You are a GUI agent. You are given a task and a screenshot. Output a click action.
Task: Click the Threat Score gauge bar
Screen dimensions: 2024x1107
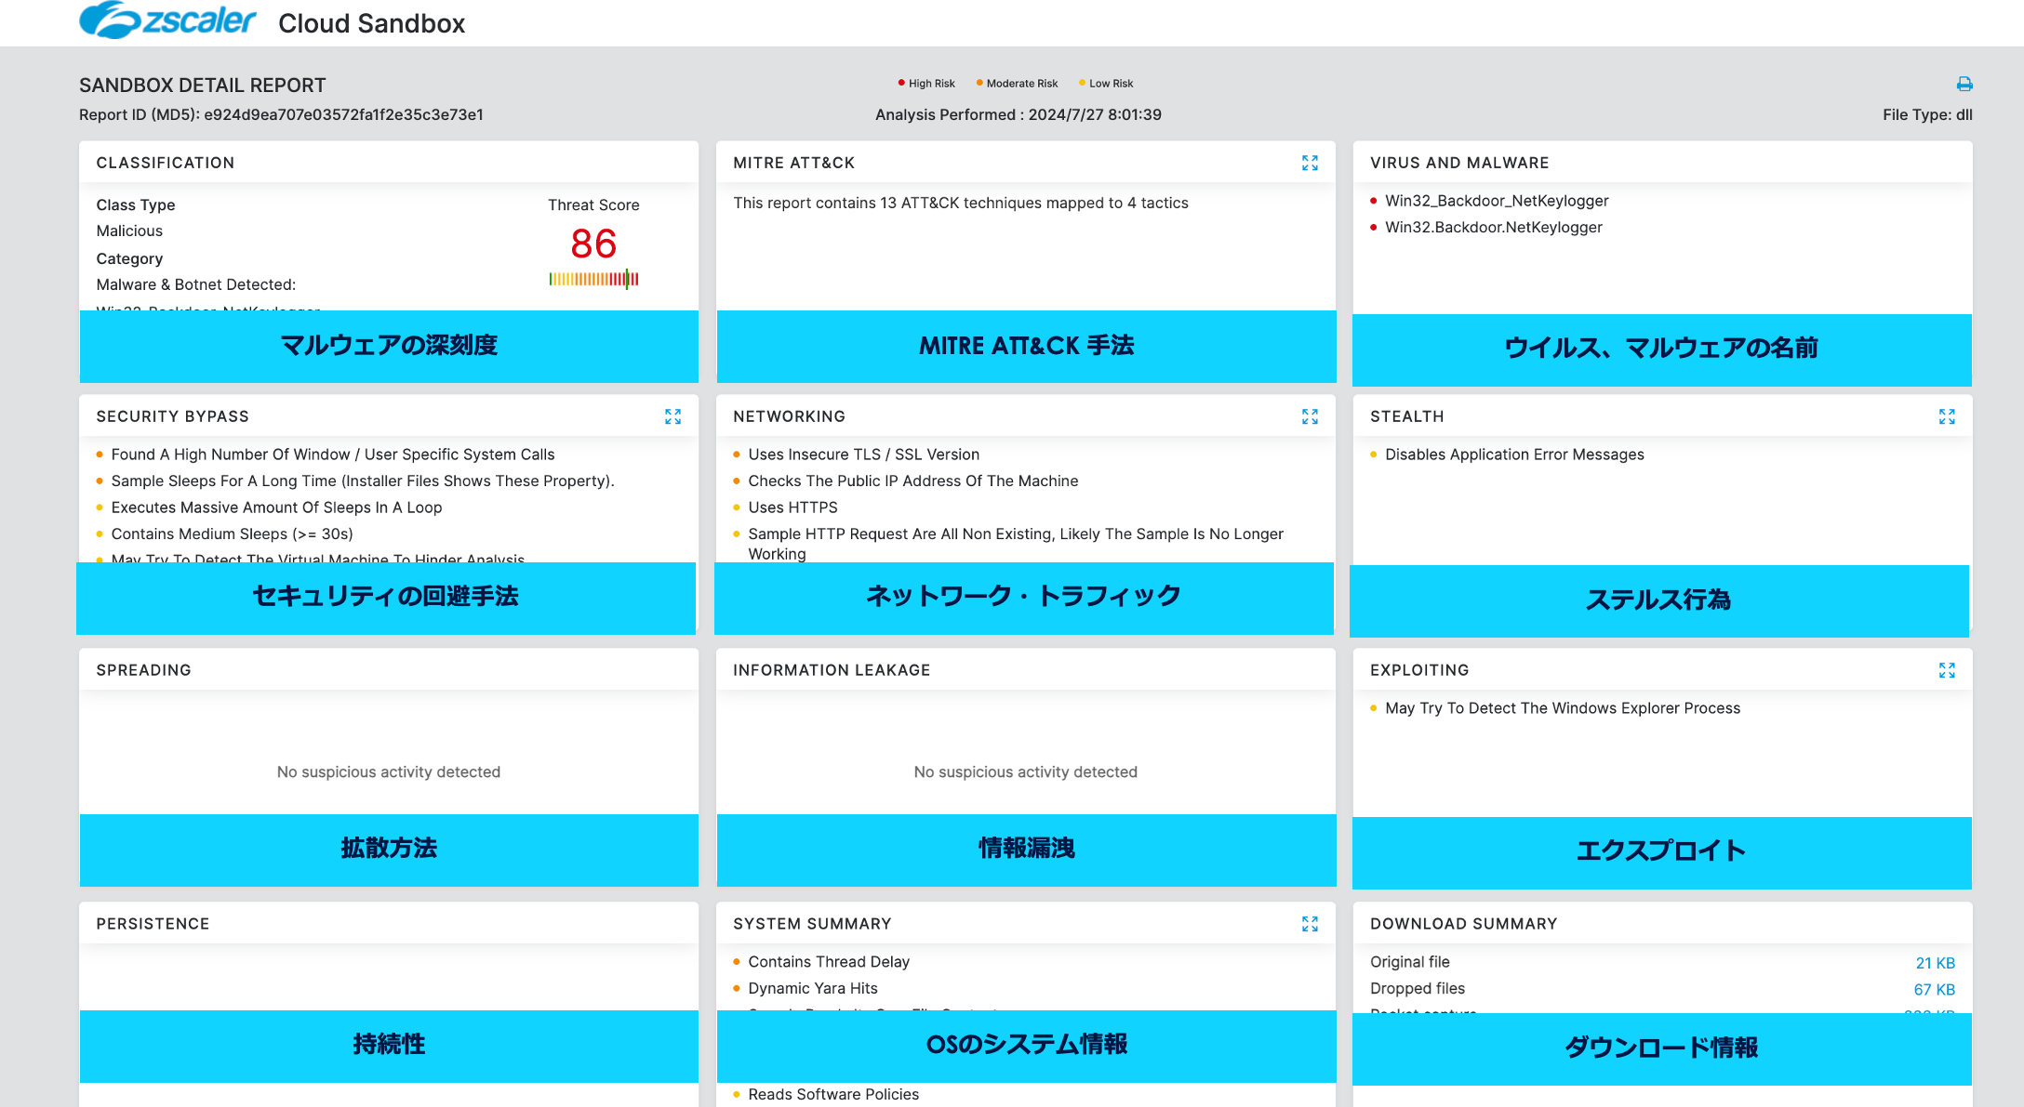(x=593, y=277)
